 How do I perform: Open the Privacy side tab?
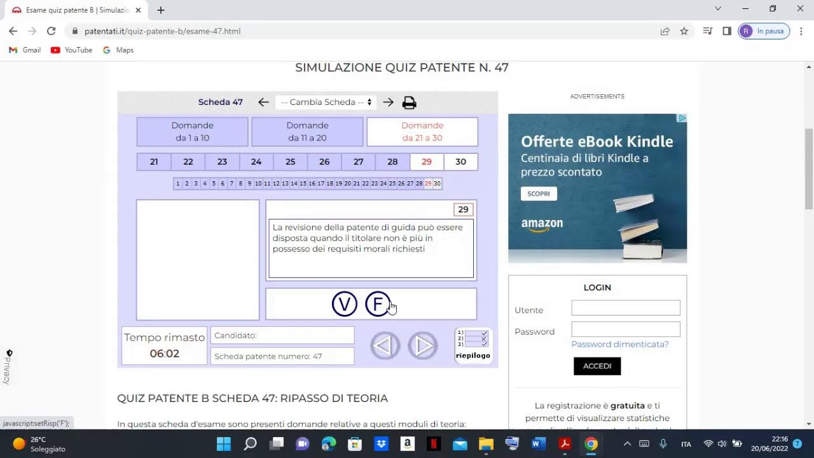click(7, 367)
